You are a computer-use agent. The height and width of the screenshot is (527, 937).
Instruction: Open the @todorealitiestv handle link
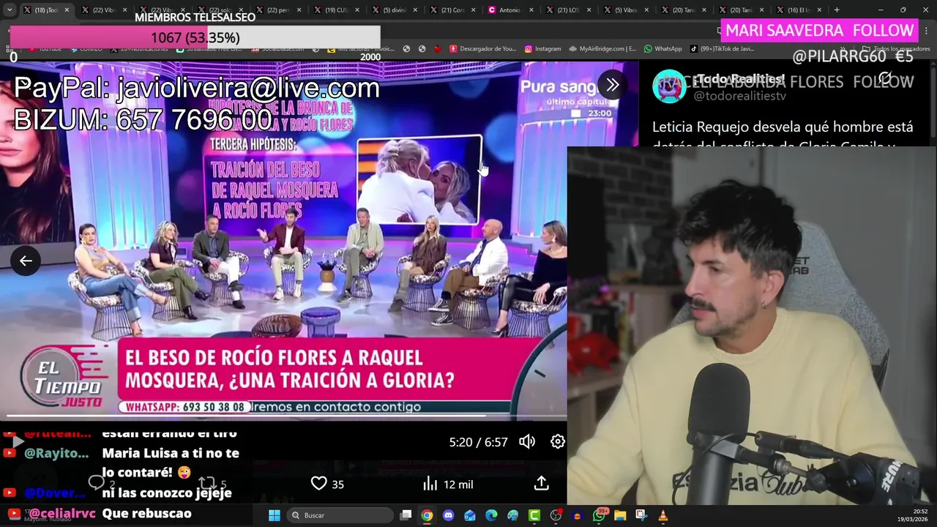(x=739, y=96)
